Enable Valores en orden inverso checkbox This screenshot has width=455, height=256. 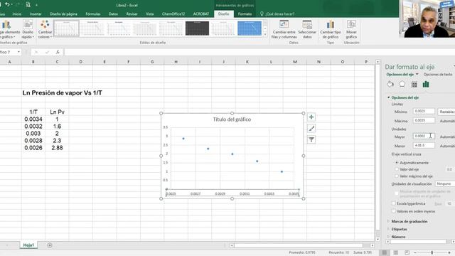click(x=394, y=211)
